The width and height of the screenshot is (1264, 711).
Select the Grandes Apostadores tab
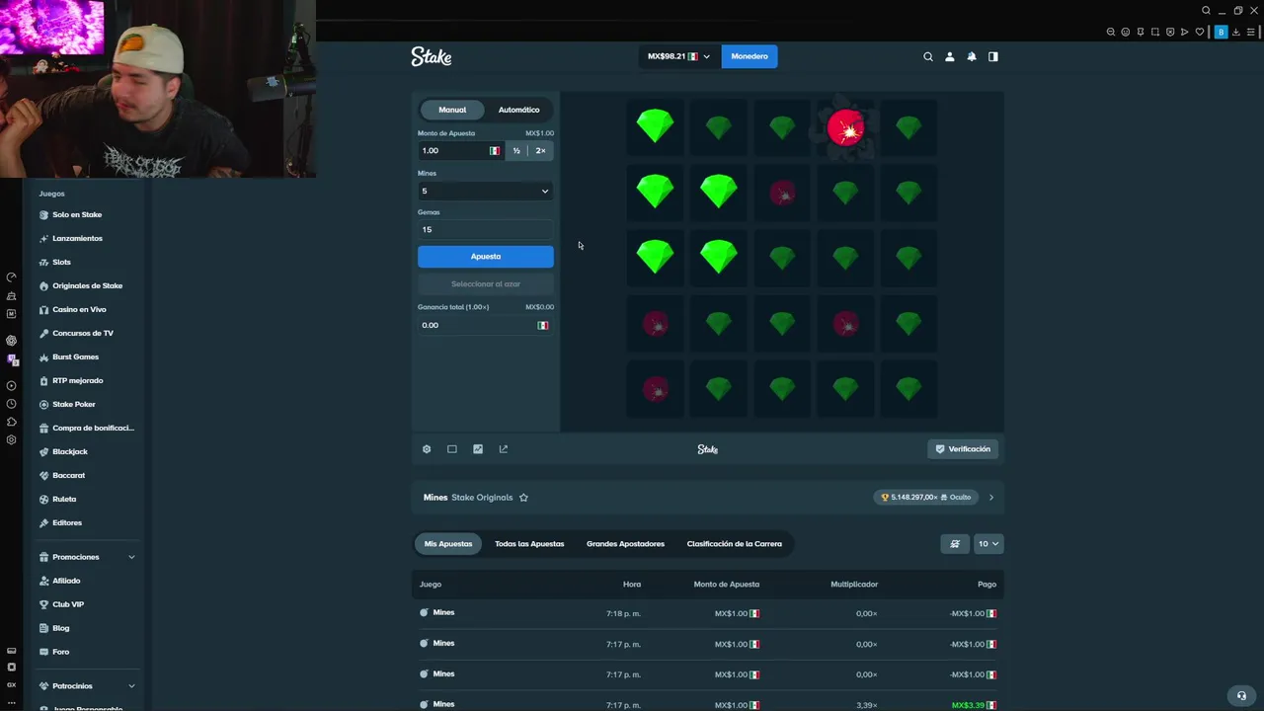[625, 543]
